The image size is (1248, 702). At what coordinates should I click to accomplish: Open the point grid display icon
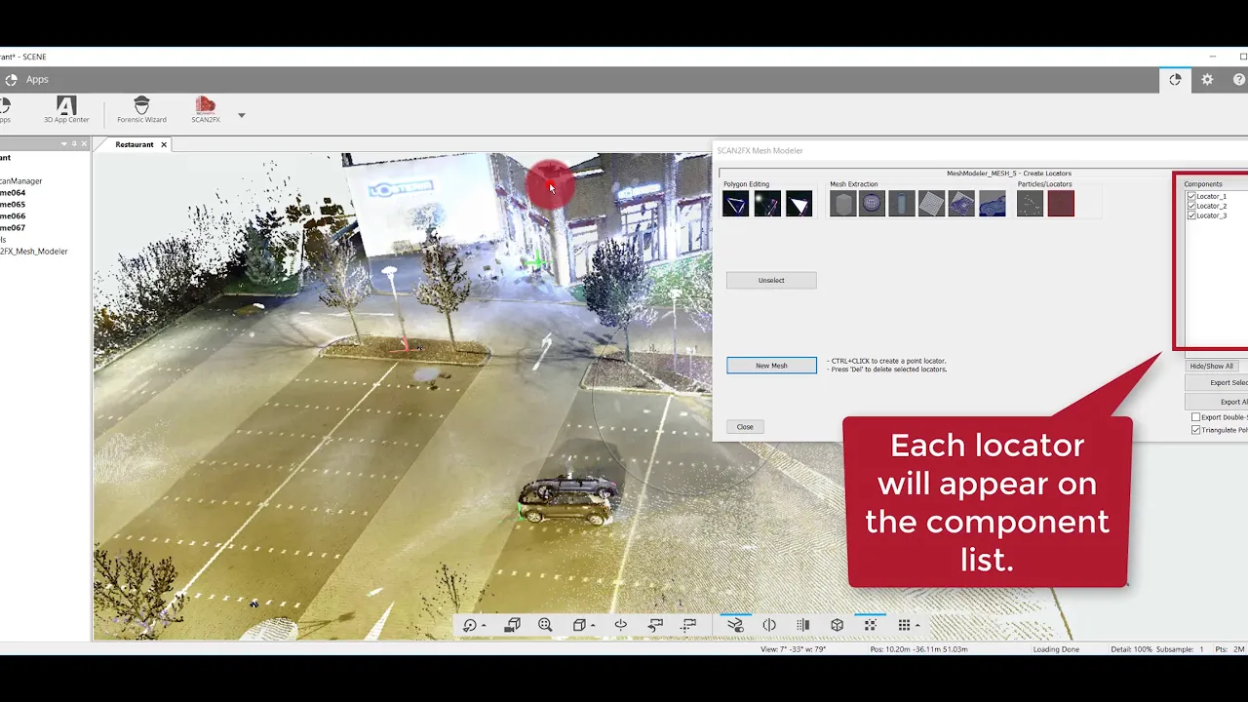[x=904, y=625]
